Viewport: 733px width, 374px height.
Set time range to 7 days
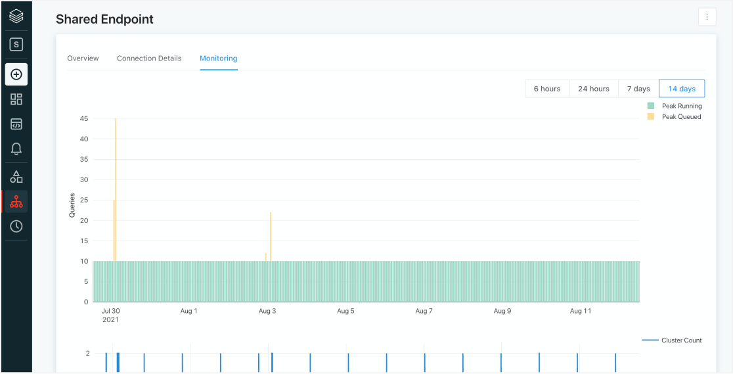638,89
